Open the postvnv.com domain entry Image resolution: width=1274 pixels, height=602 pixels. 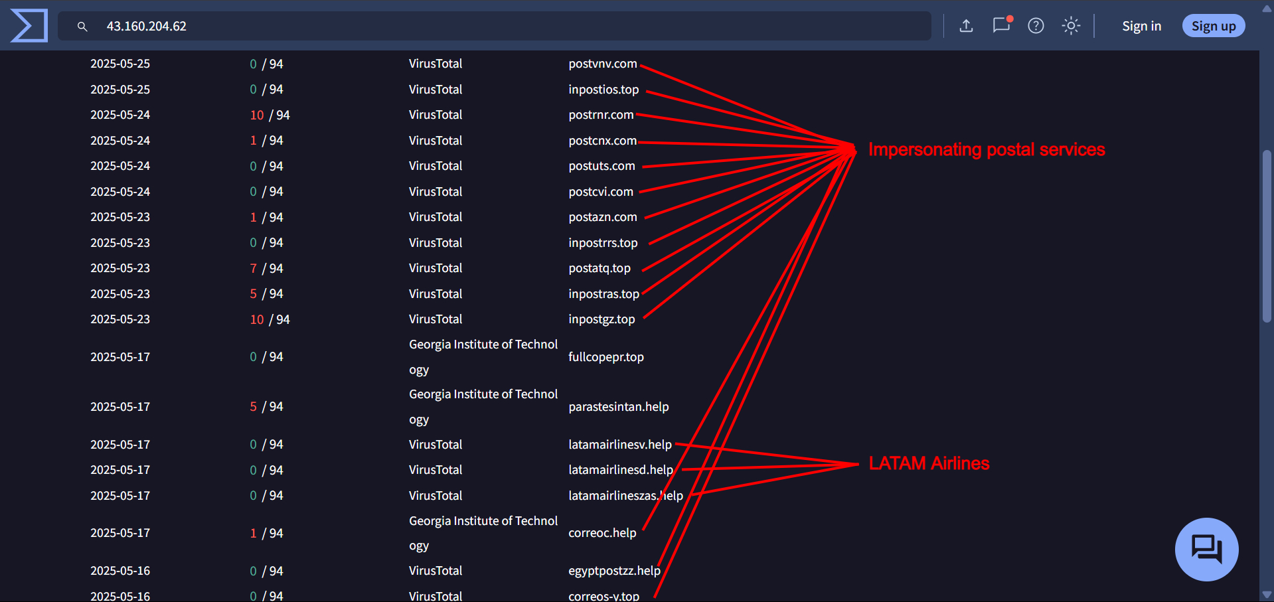pyautogui.click(x=602, y=64)
